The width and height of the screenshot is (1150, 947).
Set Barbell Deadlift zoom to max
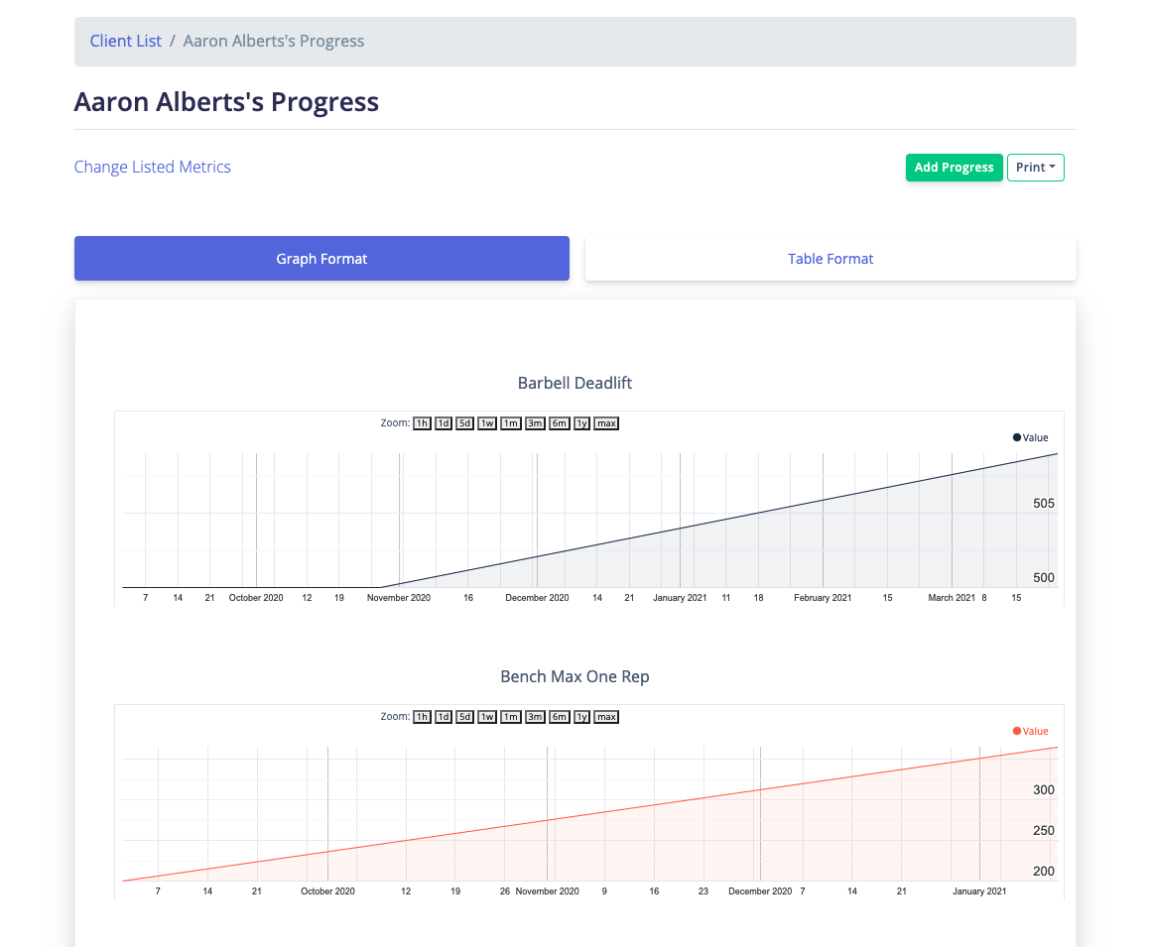[606, 423]
